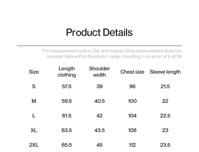Image resolution: width=199 pixels, height=152 pixels.
Task: Click the Shoulder width column header
Action: click(x=99, y=72)
